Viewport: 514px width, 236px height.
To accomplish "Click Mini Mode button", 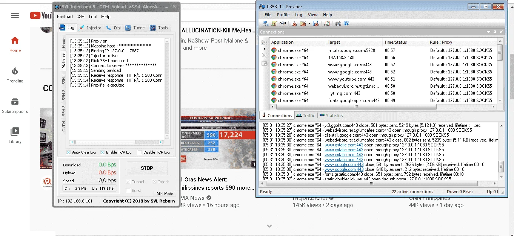I will 165,193.
